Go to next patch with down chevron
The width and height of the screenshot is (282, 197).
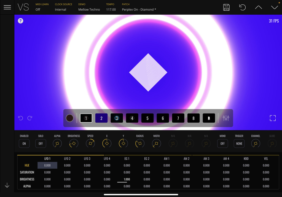click(x=274, y=7)
